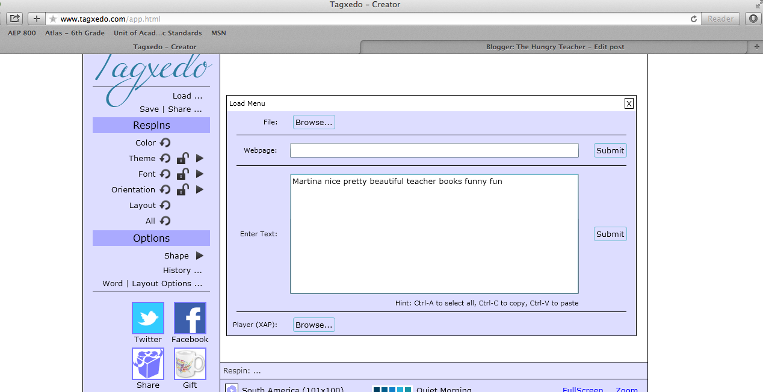Click the Options section header
The image size is (763, 392).
click(x=151, y=238)
